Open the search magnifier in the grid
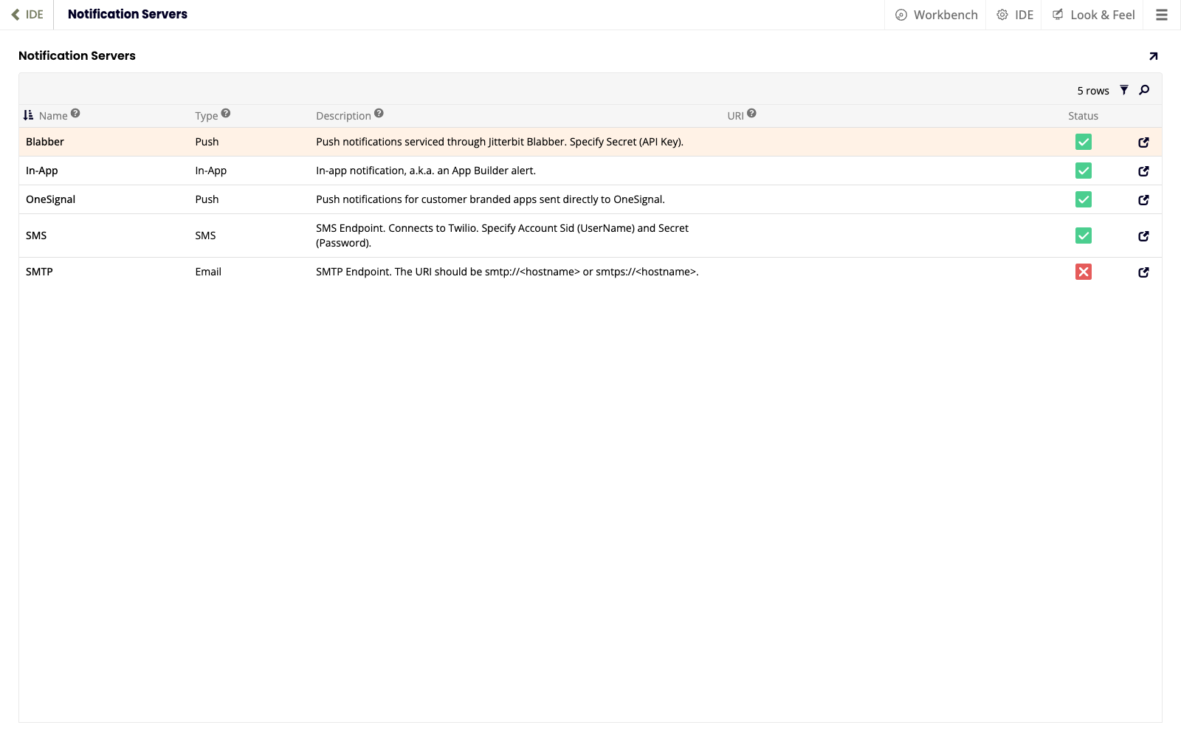Screen dimensions: 1181x756 [1143, 89]
